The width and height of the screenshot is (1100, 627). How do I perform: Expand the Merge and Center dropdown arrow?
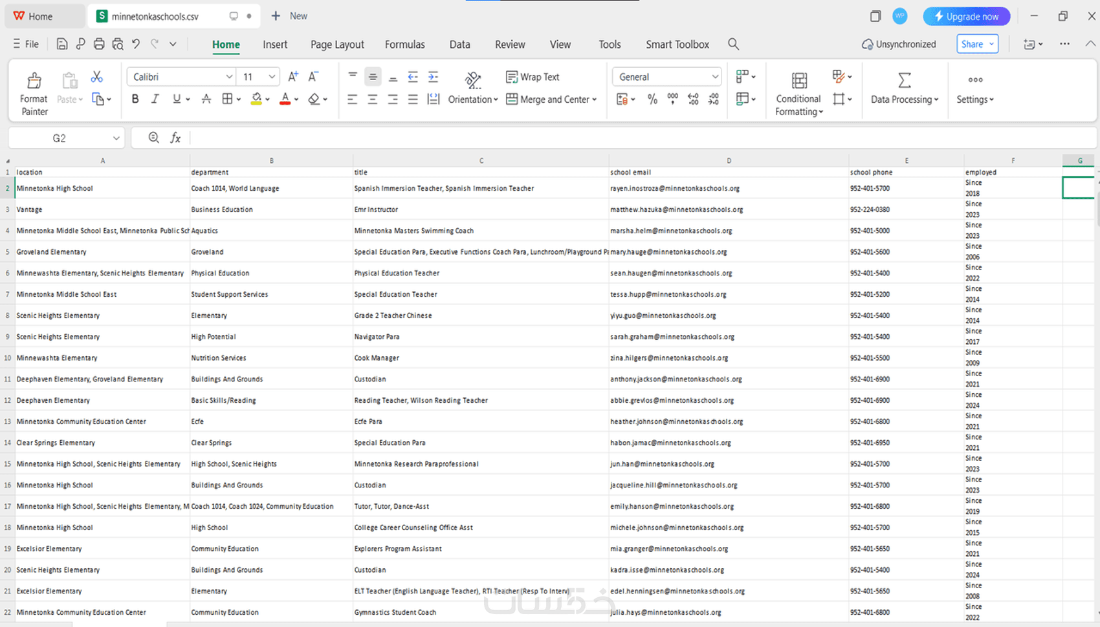(595, 100)
